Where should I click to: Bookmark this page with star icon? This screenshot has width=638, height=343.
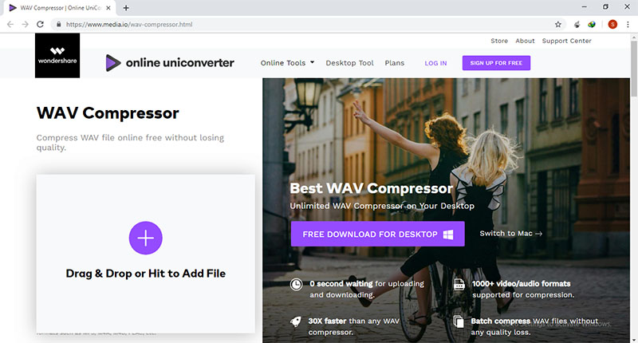pos(557,25)
